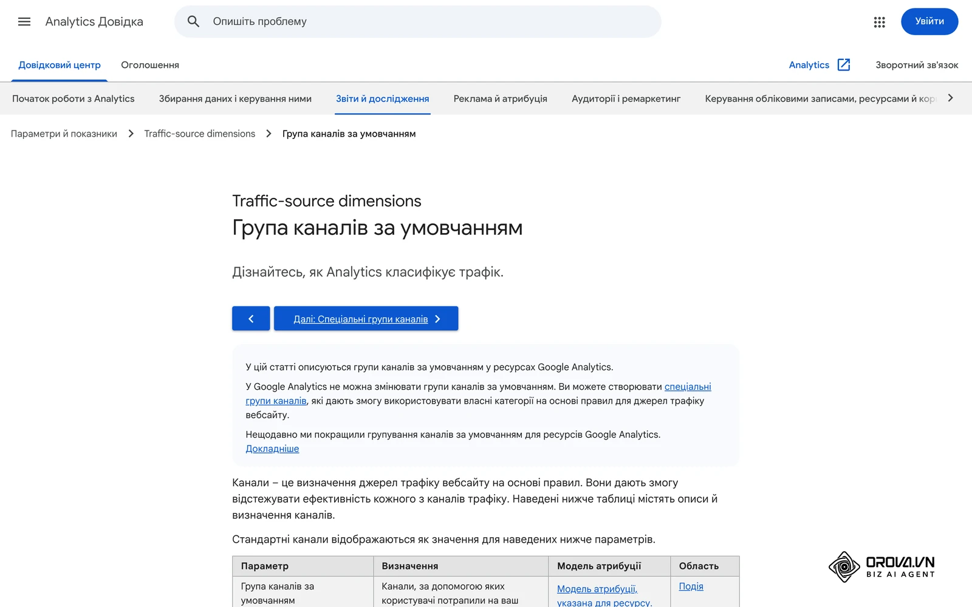Switch to the Оголошення tab
Screen dimensions: 972x607
(x=150, y=65)
